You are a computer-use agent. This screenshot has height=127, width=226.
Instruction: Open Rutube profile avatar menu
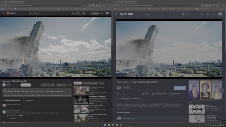[x=220, y=14]
